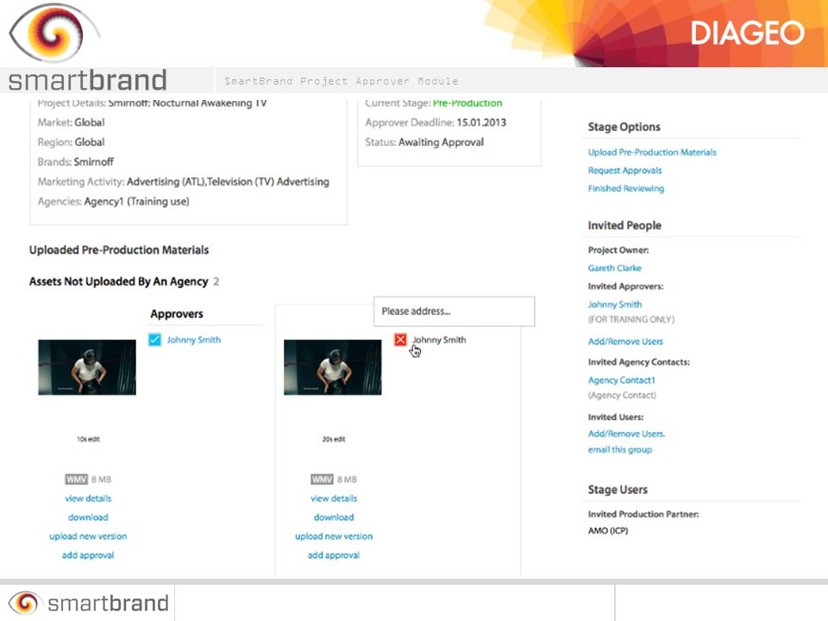The width and height of the screenshot is (828, 621).
Task: Upload new version for 20s edit
Action: point(334,536)
